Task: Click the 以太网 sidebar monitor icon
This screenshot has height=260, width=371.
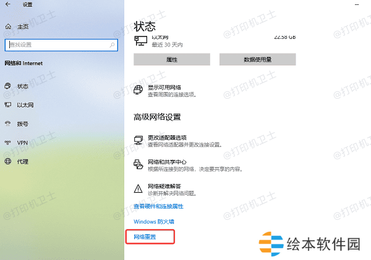Action: [x=8, y=105]
